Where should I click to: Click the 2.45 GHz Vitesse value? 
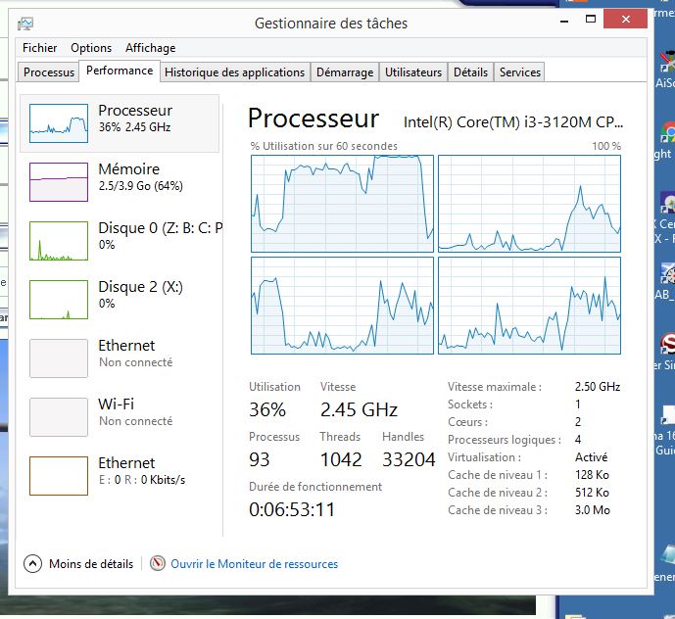coord(359,409)
